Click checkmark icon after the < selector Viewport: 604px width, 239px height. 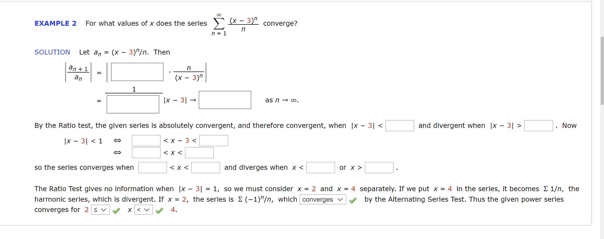pos(159,210)
